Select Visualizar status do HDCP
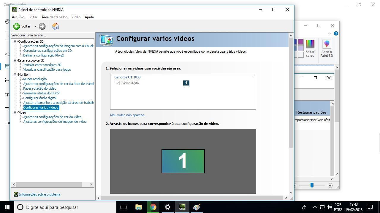This screenshot has height=213, width=380. (41, 93)
